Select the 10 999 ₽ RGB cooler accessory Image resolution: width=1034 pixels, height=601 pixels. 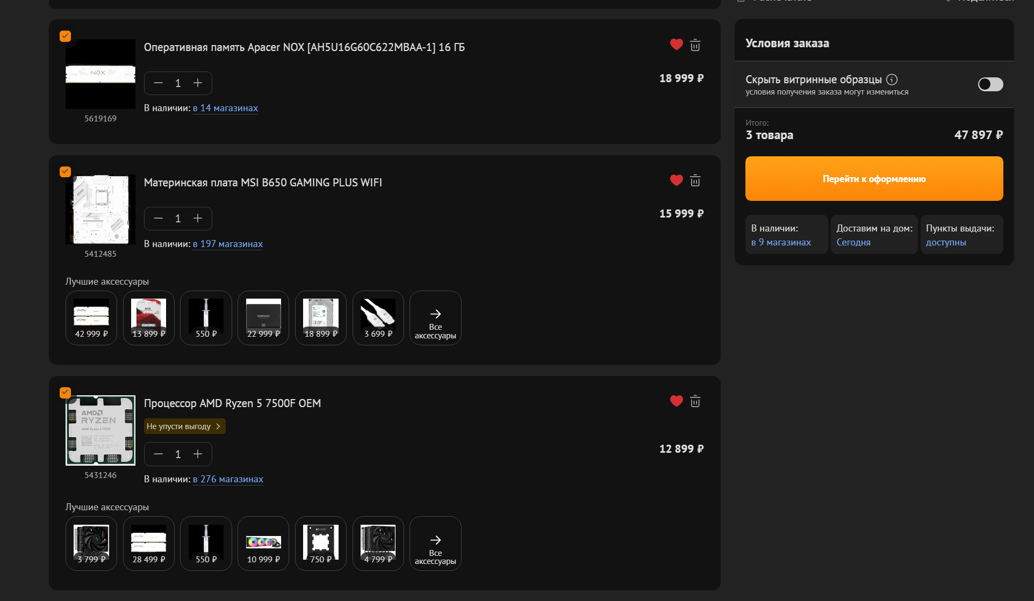[x=263, y=544]
